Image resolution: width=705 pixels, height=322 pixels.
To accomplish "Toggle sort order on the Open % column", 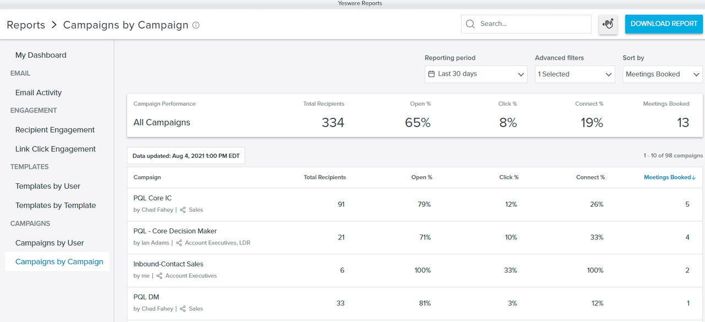I will [421, 177].
